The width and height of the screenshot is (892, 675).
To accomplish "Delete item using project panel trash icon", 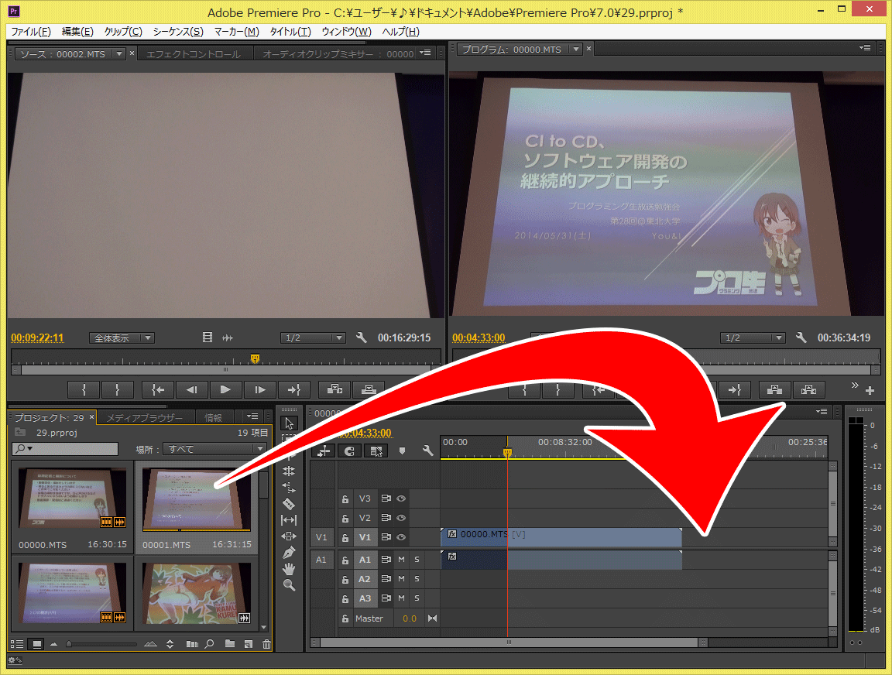I will (x=266, y=644).
